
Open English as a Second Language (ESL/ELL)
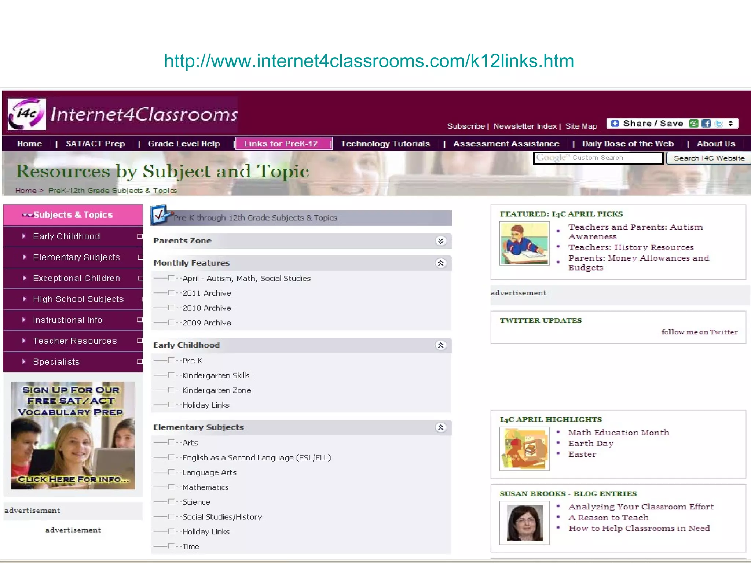click(x=256, y=457)
